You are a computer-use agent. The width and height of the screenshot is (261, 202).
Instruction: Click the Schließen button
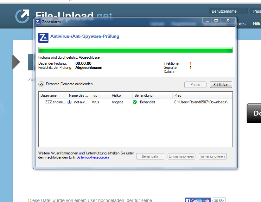(221, 85)
